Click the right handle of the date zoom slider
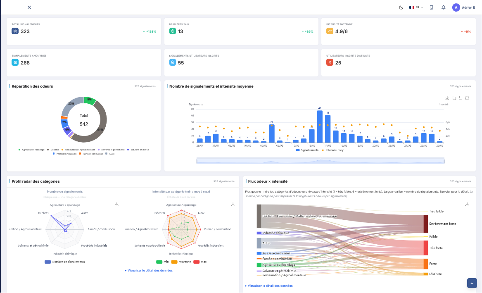Viewport: 482px width, 293px height. [444, 160]
